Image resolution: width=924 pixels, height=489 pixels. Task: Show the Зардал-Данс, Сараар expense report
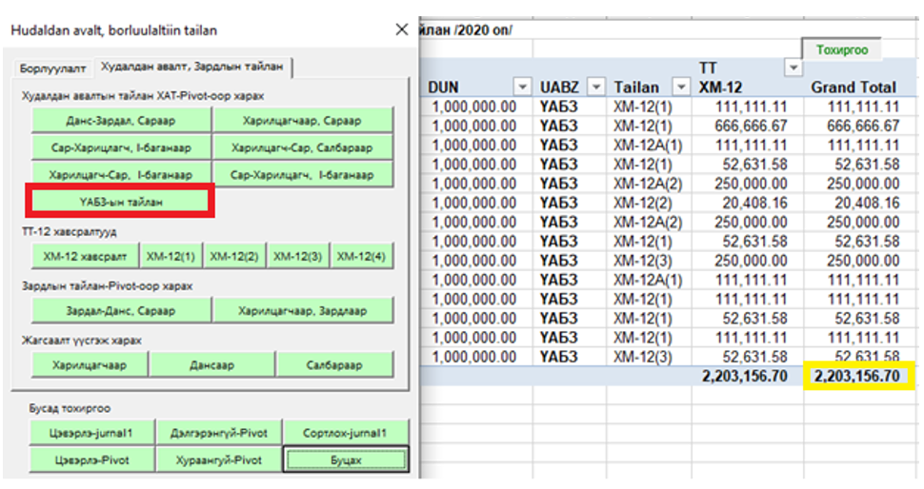point(119,311)
